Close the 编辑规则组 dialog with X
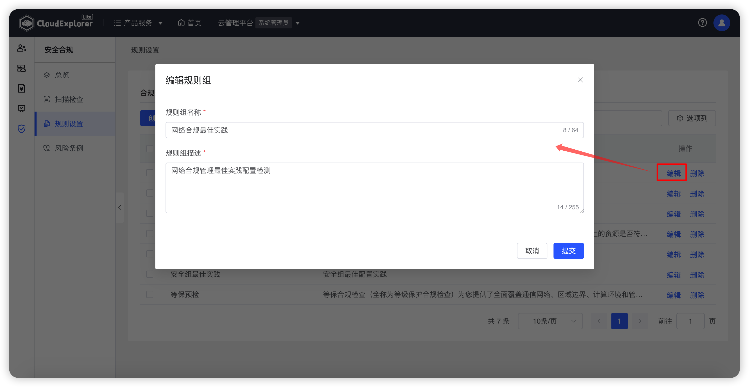The image size is (749, 387). (580, 80)
